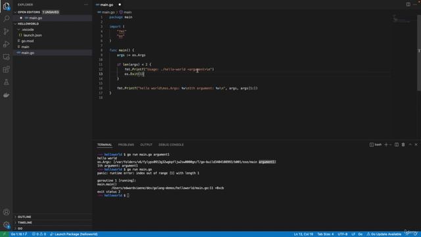Image resolution: width=421 pixels, height=237 pixels.
Task: Collapse the Open Editors section
Action: 29,12
